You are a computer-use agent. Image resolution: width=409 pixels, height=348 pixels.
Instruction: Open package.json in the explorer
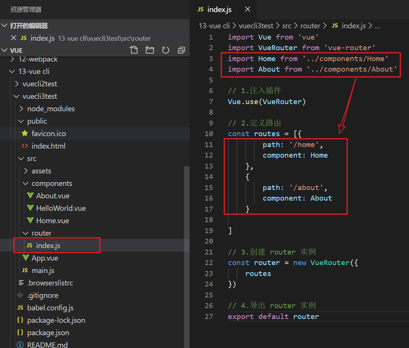tap(48, 333)
